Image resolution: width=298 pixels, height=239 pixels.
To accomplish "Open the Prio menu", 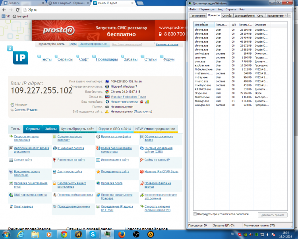I will [242, 9].
